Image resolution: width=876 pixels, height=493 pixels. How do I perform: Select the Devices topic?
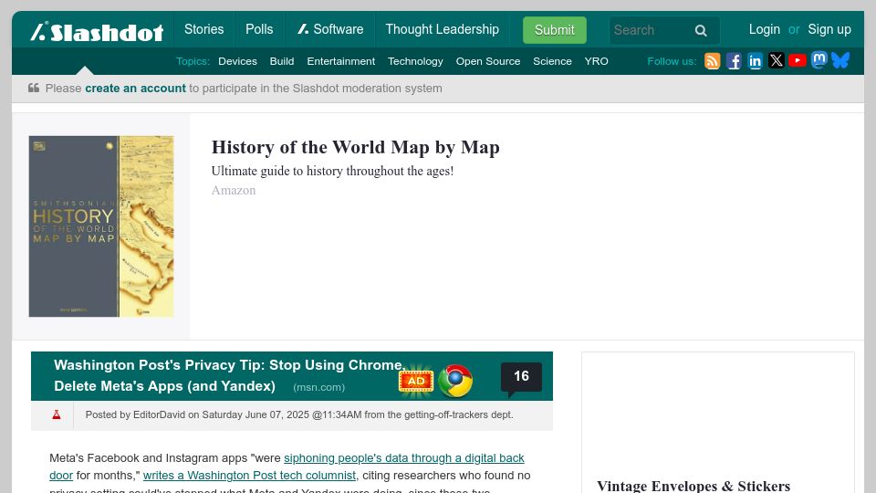(x=237, y=61)
